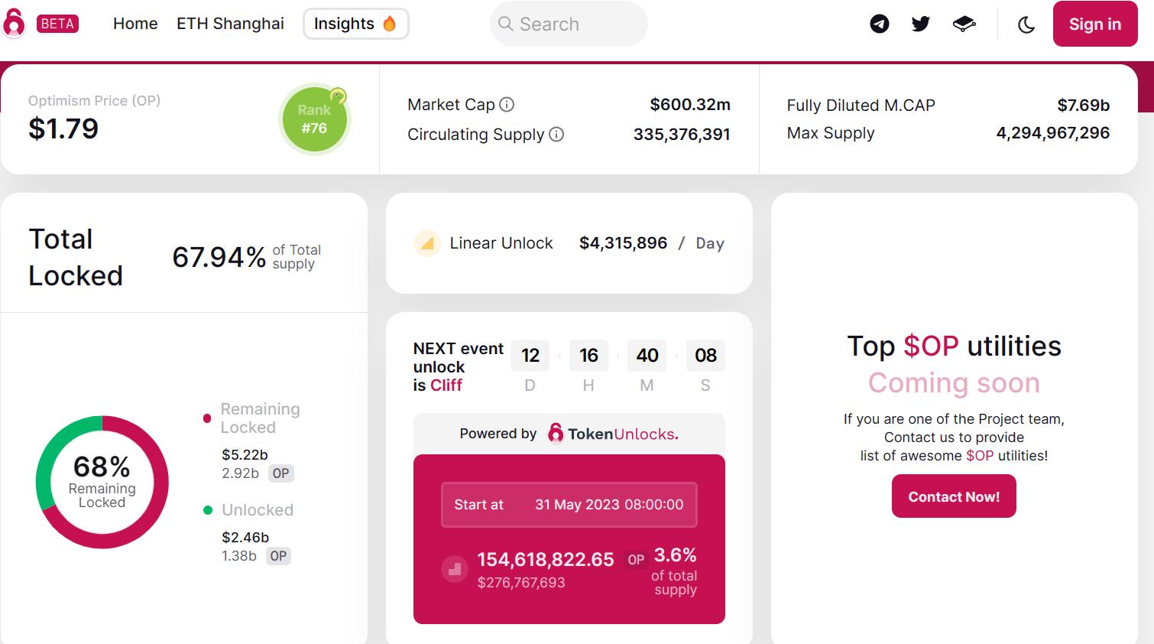Open the Insights menu item

tap(355, 24)
